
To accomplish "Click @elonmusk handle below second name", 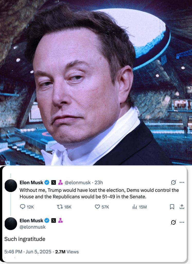I will point(33,227).
